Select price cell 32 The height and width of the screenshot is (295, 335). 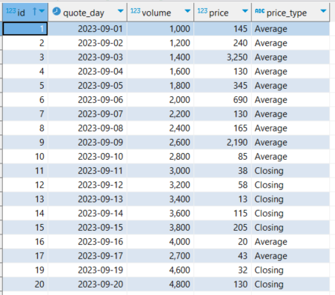(223, 270)
